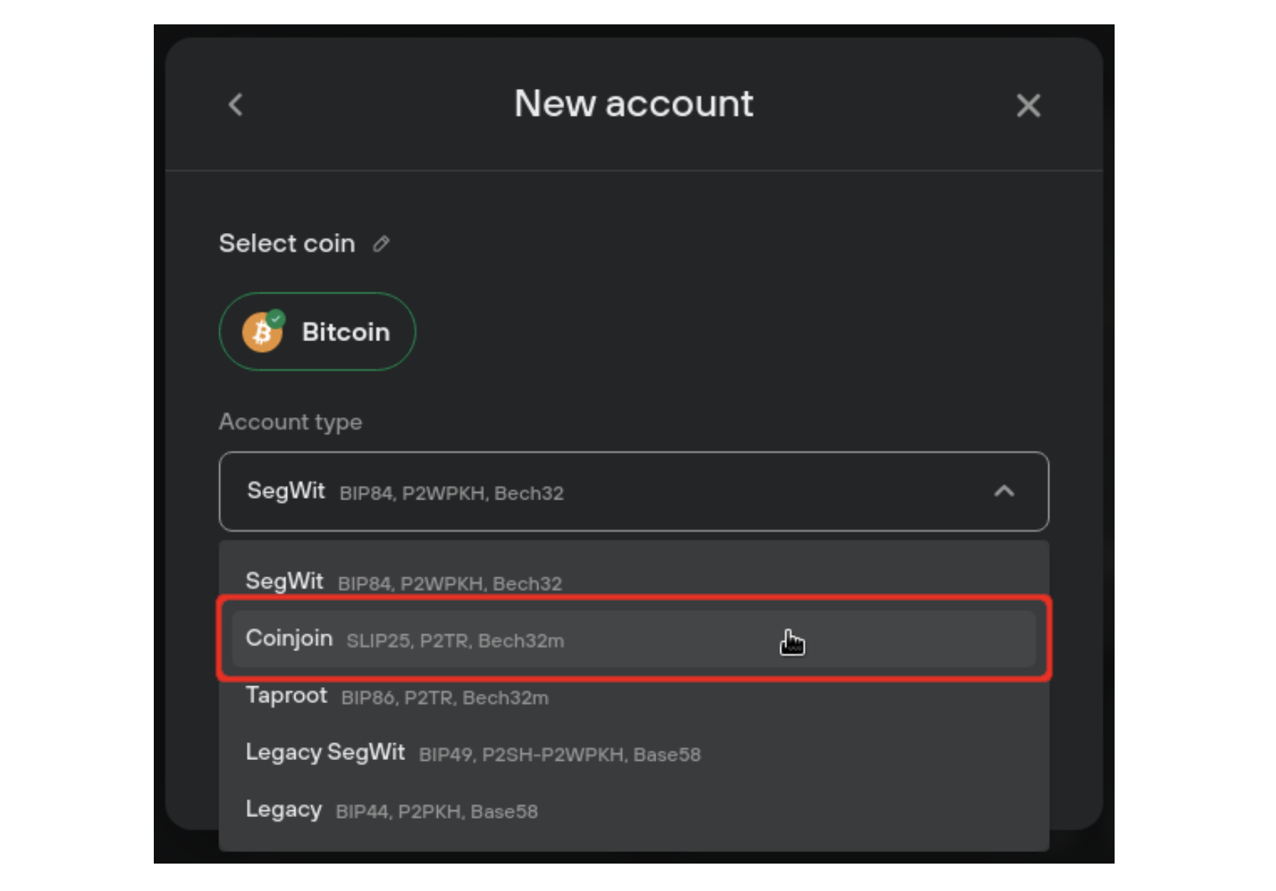The width and height of the screenshot is (1276, 891).
Task: Select the SegWit BIP84 list entry
Action: (633, 582)
